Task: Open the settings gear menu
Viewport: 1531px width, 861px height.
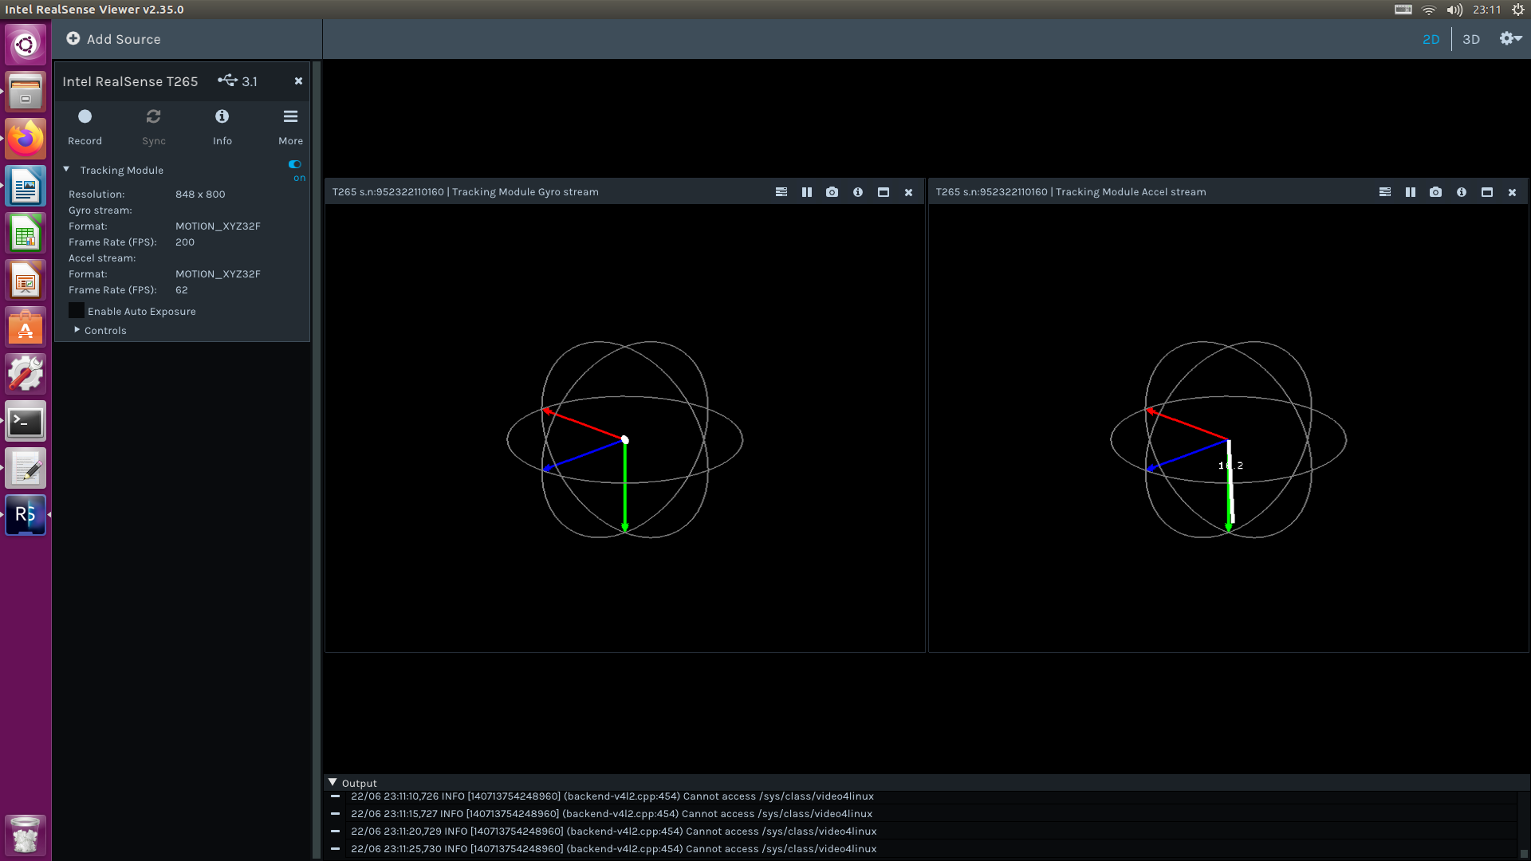Action: pos(1509,38)
